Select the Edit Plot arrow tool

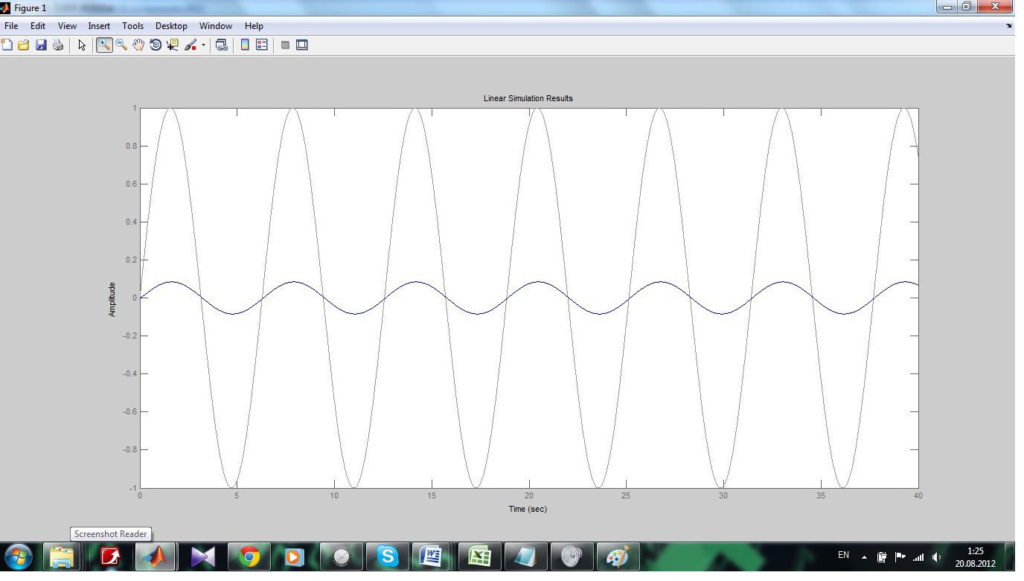[x=82, y=45]
